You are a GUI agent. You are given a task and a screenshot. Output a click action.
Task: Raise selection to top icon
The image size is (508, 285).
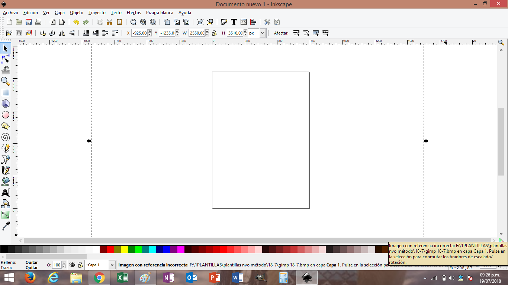click(x=115, y=33)
